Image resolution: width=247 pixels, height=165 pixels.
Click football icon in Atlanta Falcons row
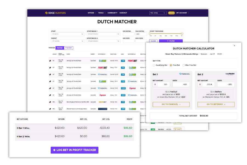[50, 109]
